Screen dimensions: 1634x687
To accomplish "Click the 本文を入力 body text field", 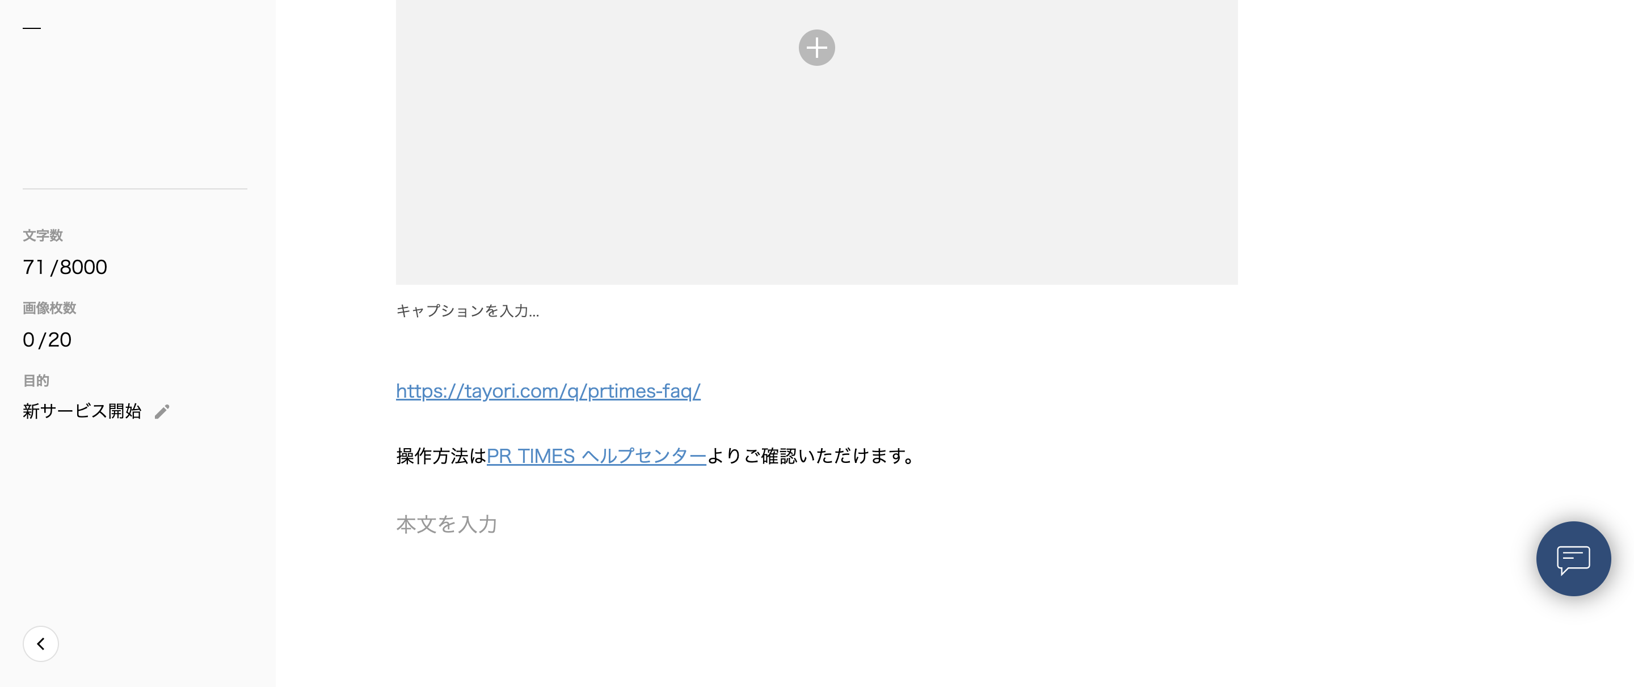I will 816,524.
